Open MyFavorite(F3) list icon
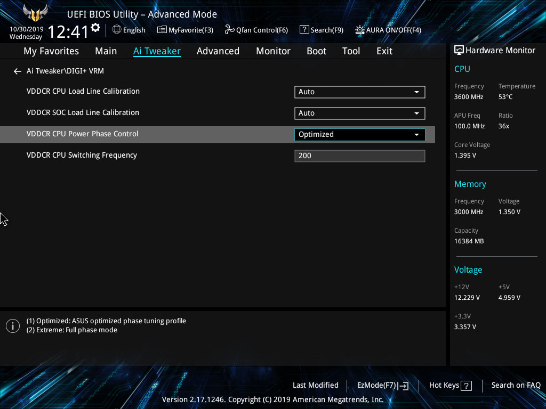 [x=162, y=30]
